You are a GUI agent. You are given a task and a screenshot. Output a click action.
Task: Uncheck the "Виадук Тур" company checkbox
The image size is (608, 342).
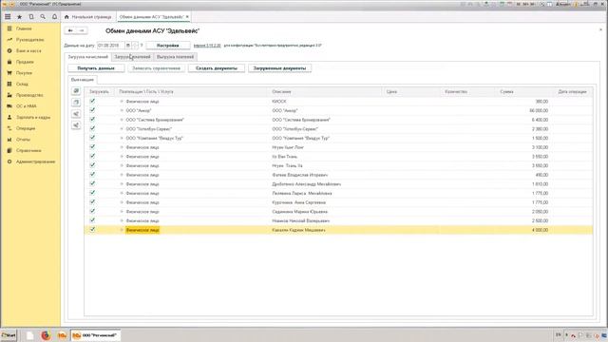(x=92, y=138)
